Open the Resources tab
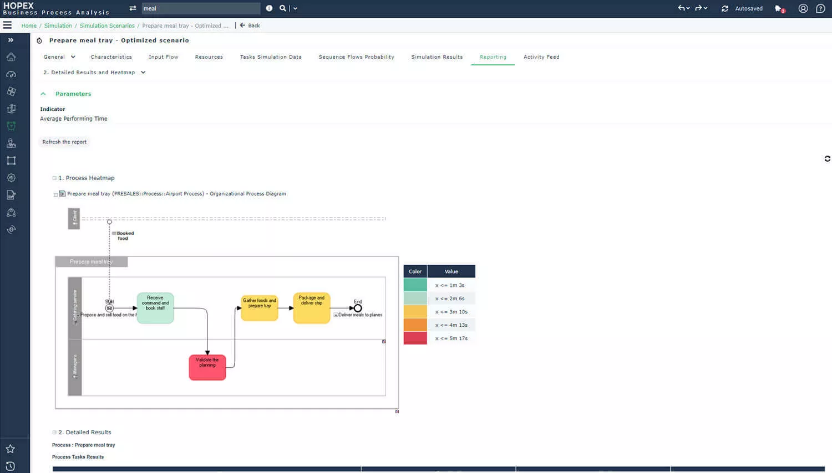 point(209,56)
